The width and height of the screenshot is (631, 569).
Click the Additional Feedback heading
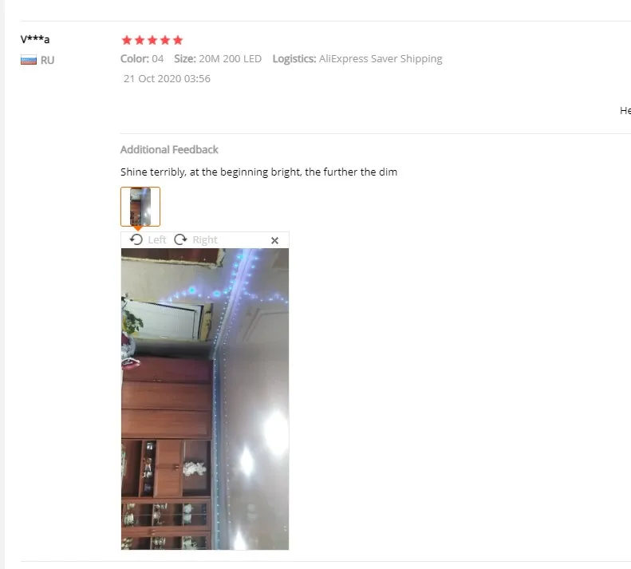(x=169, y=150)
